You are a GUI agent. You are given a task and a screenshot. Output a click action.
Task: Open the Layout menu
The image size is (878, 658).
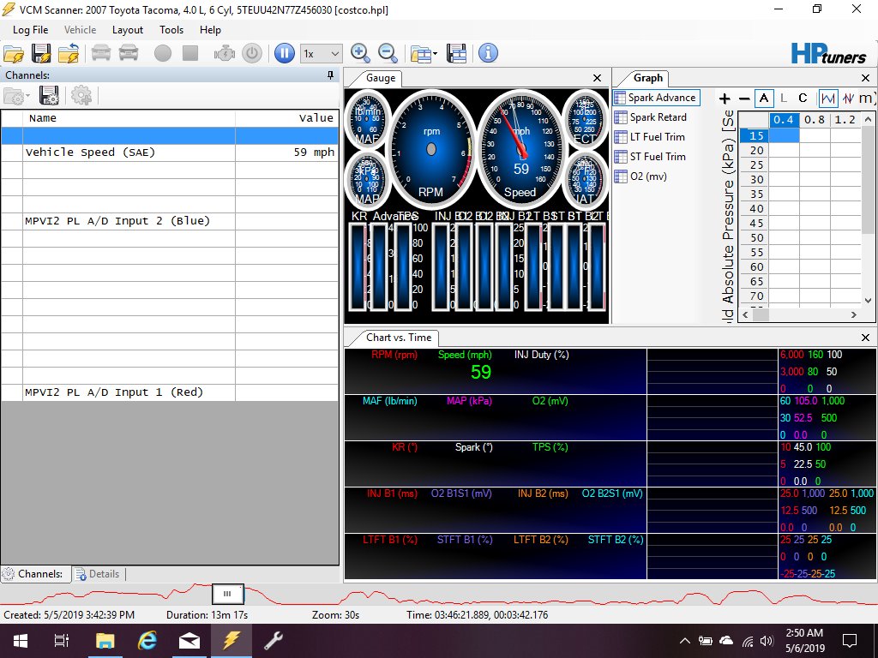coord(128,30)
